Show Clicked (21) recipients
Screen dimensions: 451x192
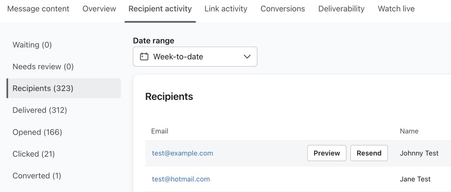click(x=34, y=154)
